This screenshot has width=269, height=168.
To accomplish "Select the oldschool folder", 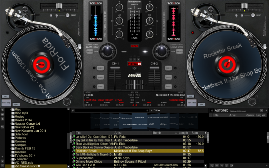I will click(x=20, y=134).
